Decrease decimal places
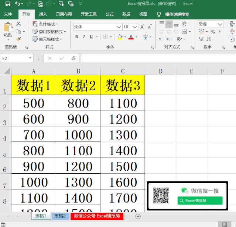Viewport: 236px width, 227px height. [209, 39]
